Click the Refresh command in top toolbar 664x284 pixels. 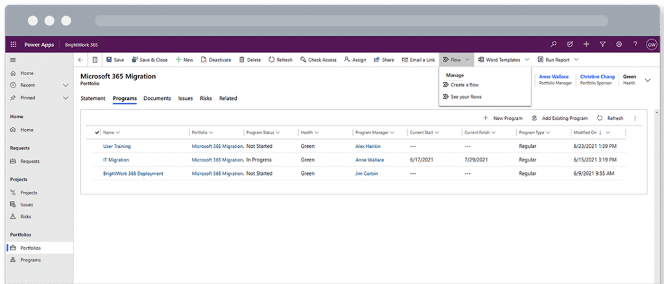pos(280,60)
